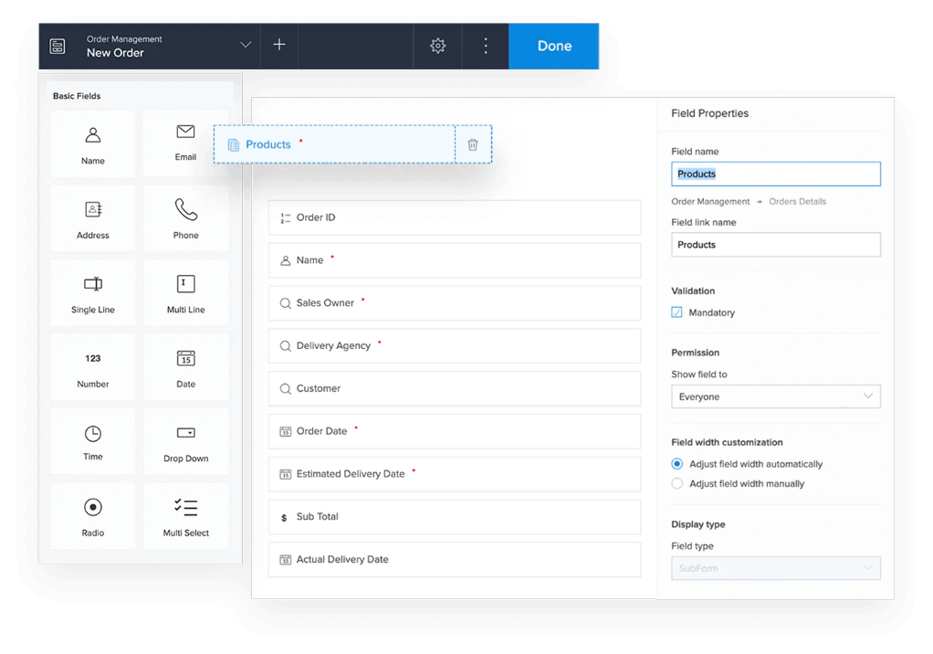The height and width of the screenshot is (654, 933).
Task: Select the Actual Delivery Date field row
Action: coord(455,559)
